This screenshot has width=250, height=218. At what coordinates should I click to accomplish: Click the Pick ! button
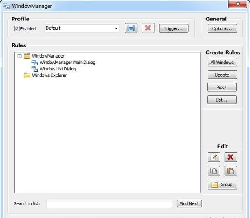[x=222, y=87]
